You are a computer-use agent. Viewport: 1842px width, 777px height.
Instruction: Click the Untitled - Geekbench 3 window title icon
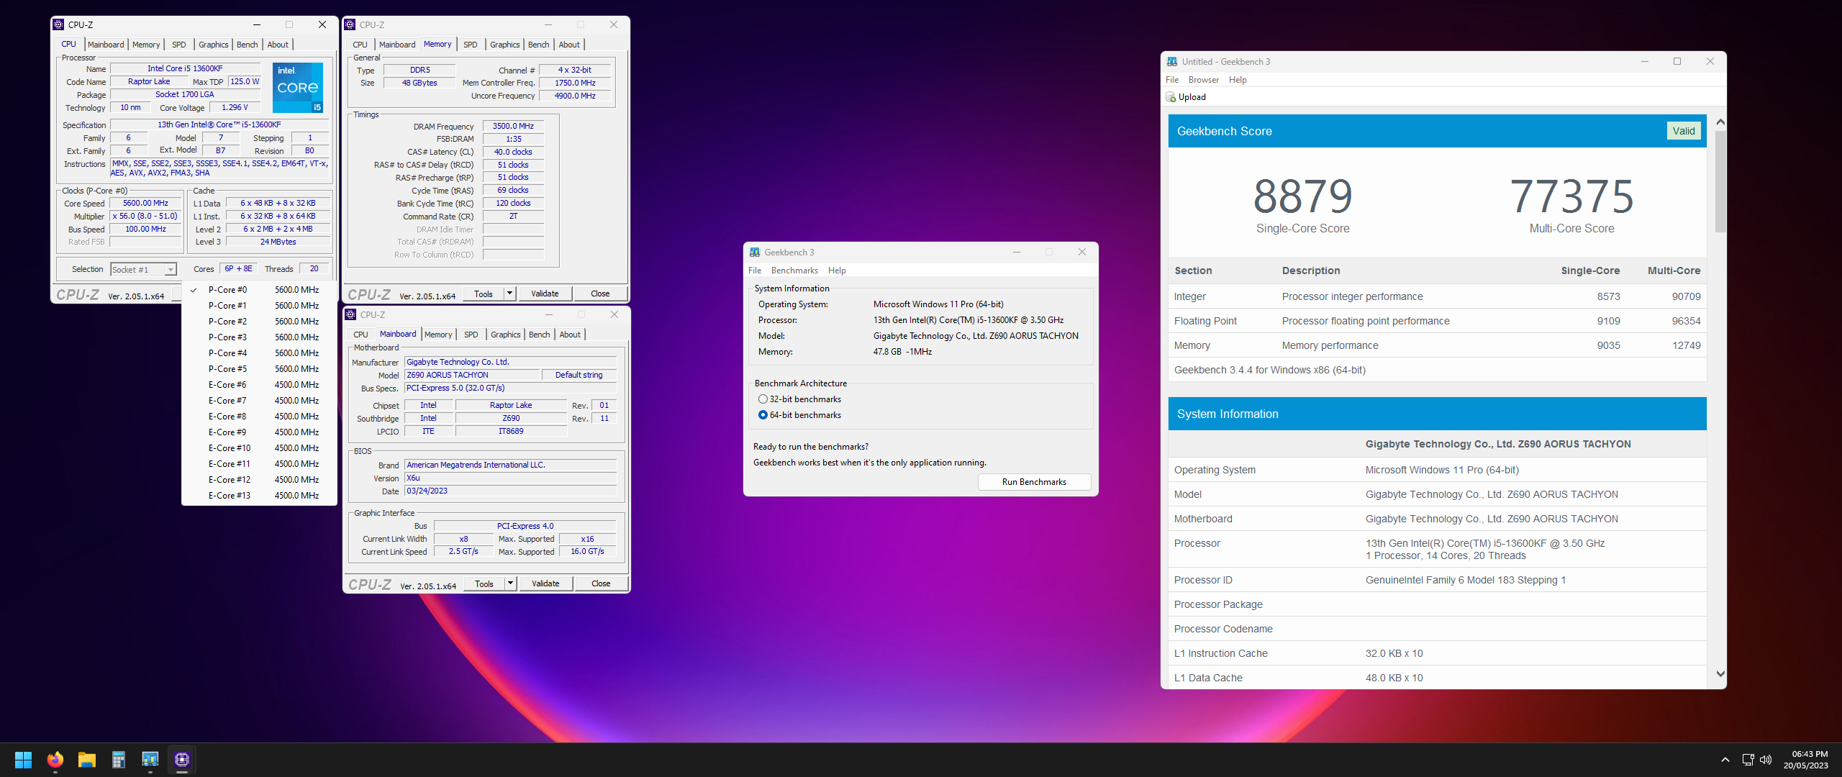pyautogui.click(x=1172, y=62)
